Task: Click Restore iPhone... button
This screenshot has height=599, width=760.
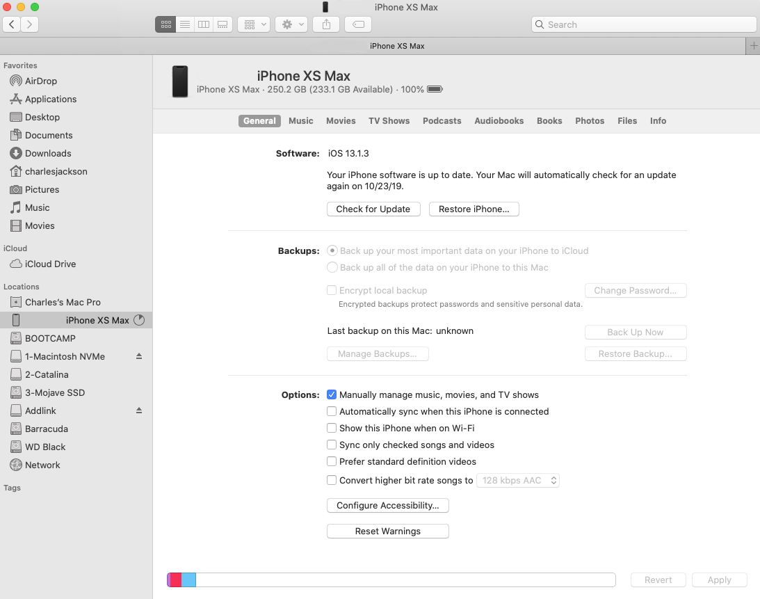Action: 474,209
